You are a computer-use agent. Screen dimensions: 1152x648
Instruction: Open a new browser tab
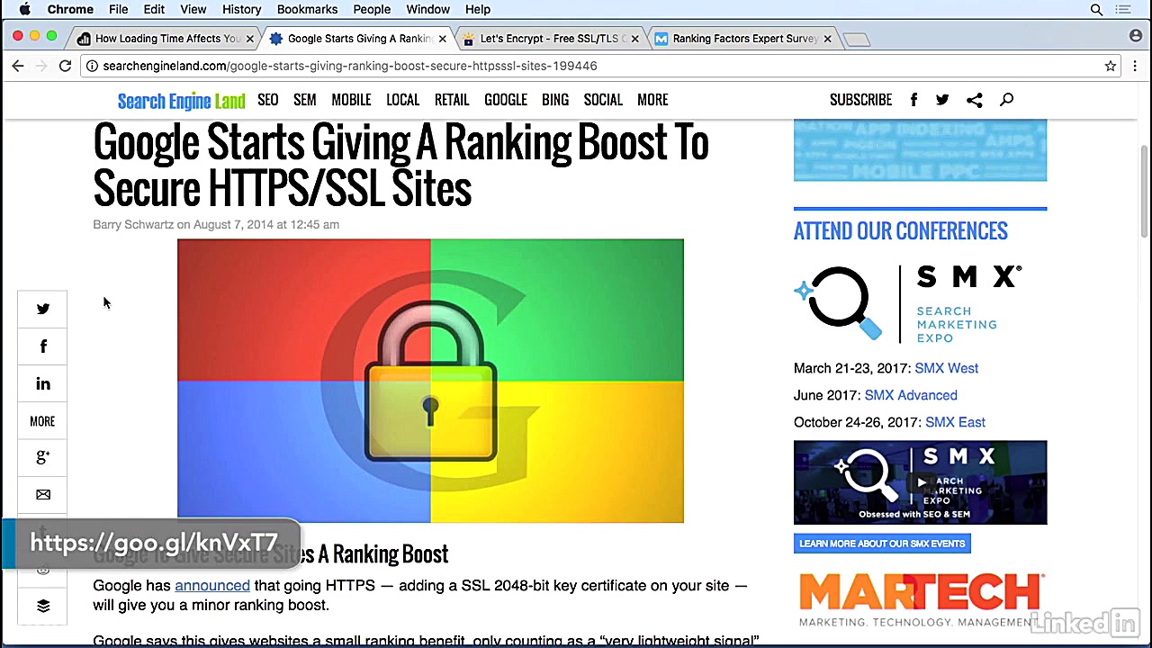(857, 40)
